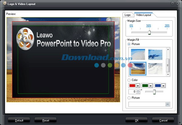The width and height of the screenshot is (182, 125).
Task: Open the red color dropdown arrow
Action: 138,86
